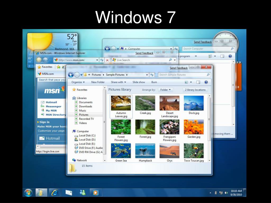The width and height of the screenshot is (271, 203).
Task: Open Messenger link on MSN page
Action: (53, 106)
